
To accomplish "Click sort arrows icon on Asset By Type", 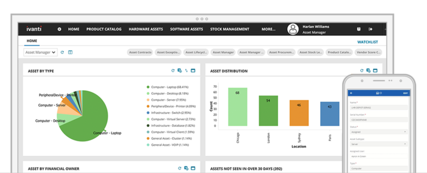I will pos(186,70).
